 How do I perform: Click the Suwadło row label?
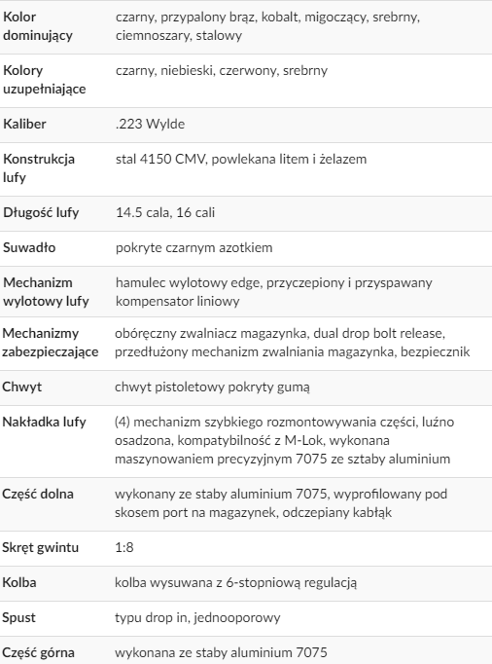click(29, 247)
